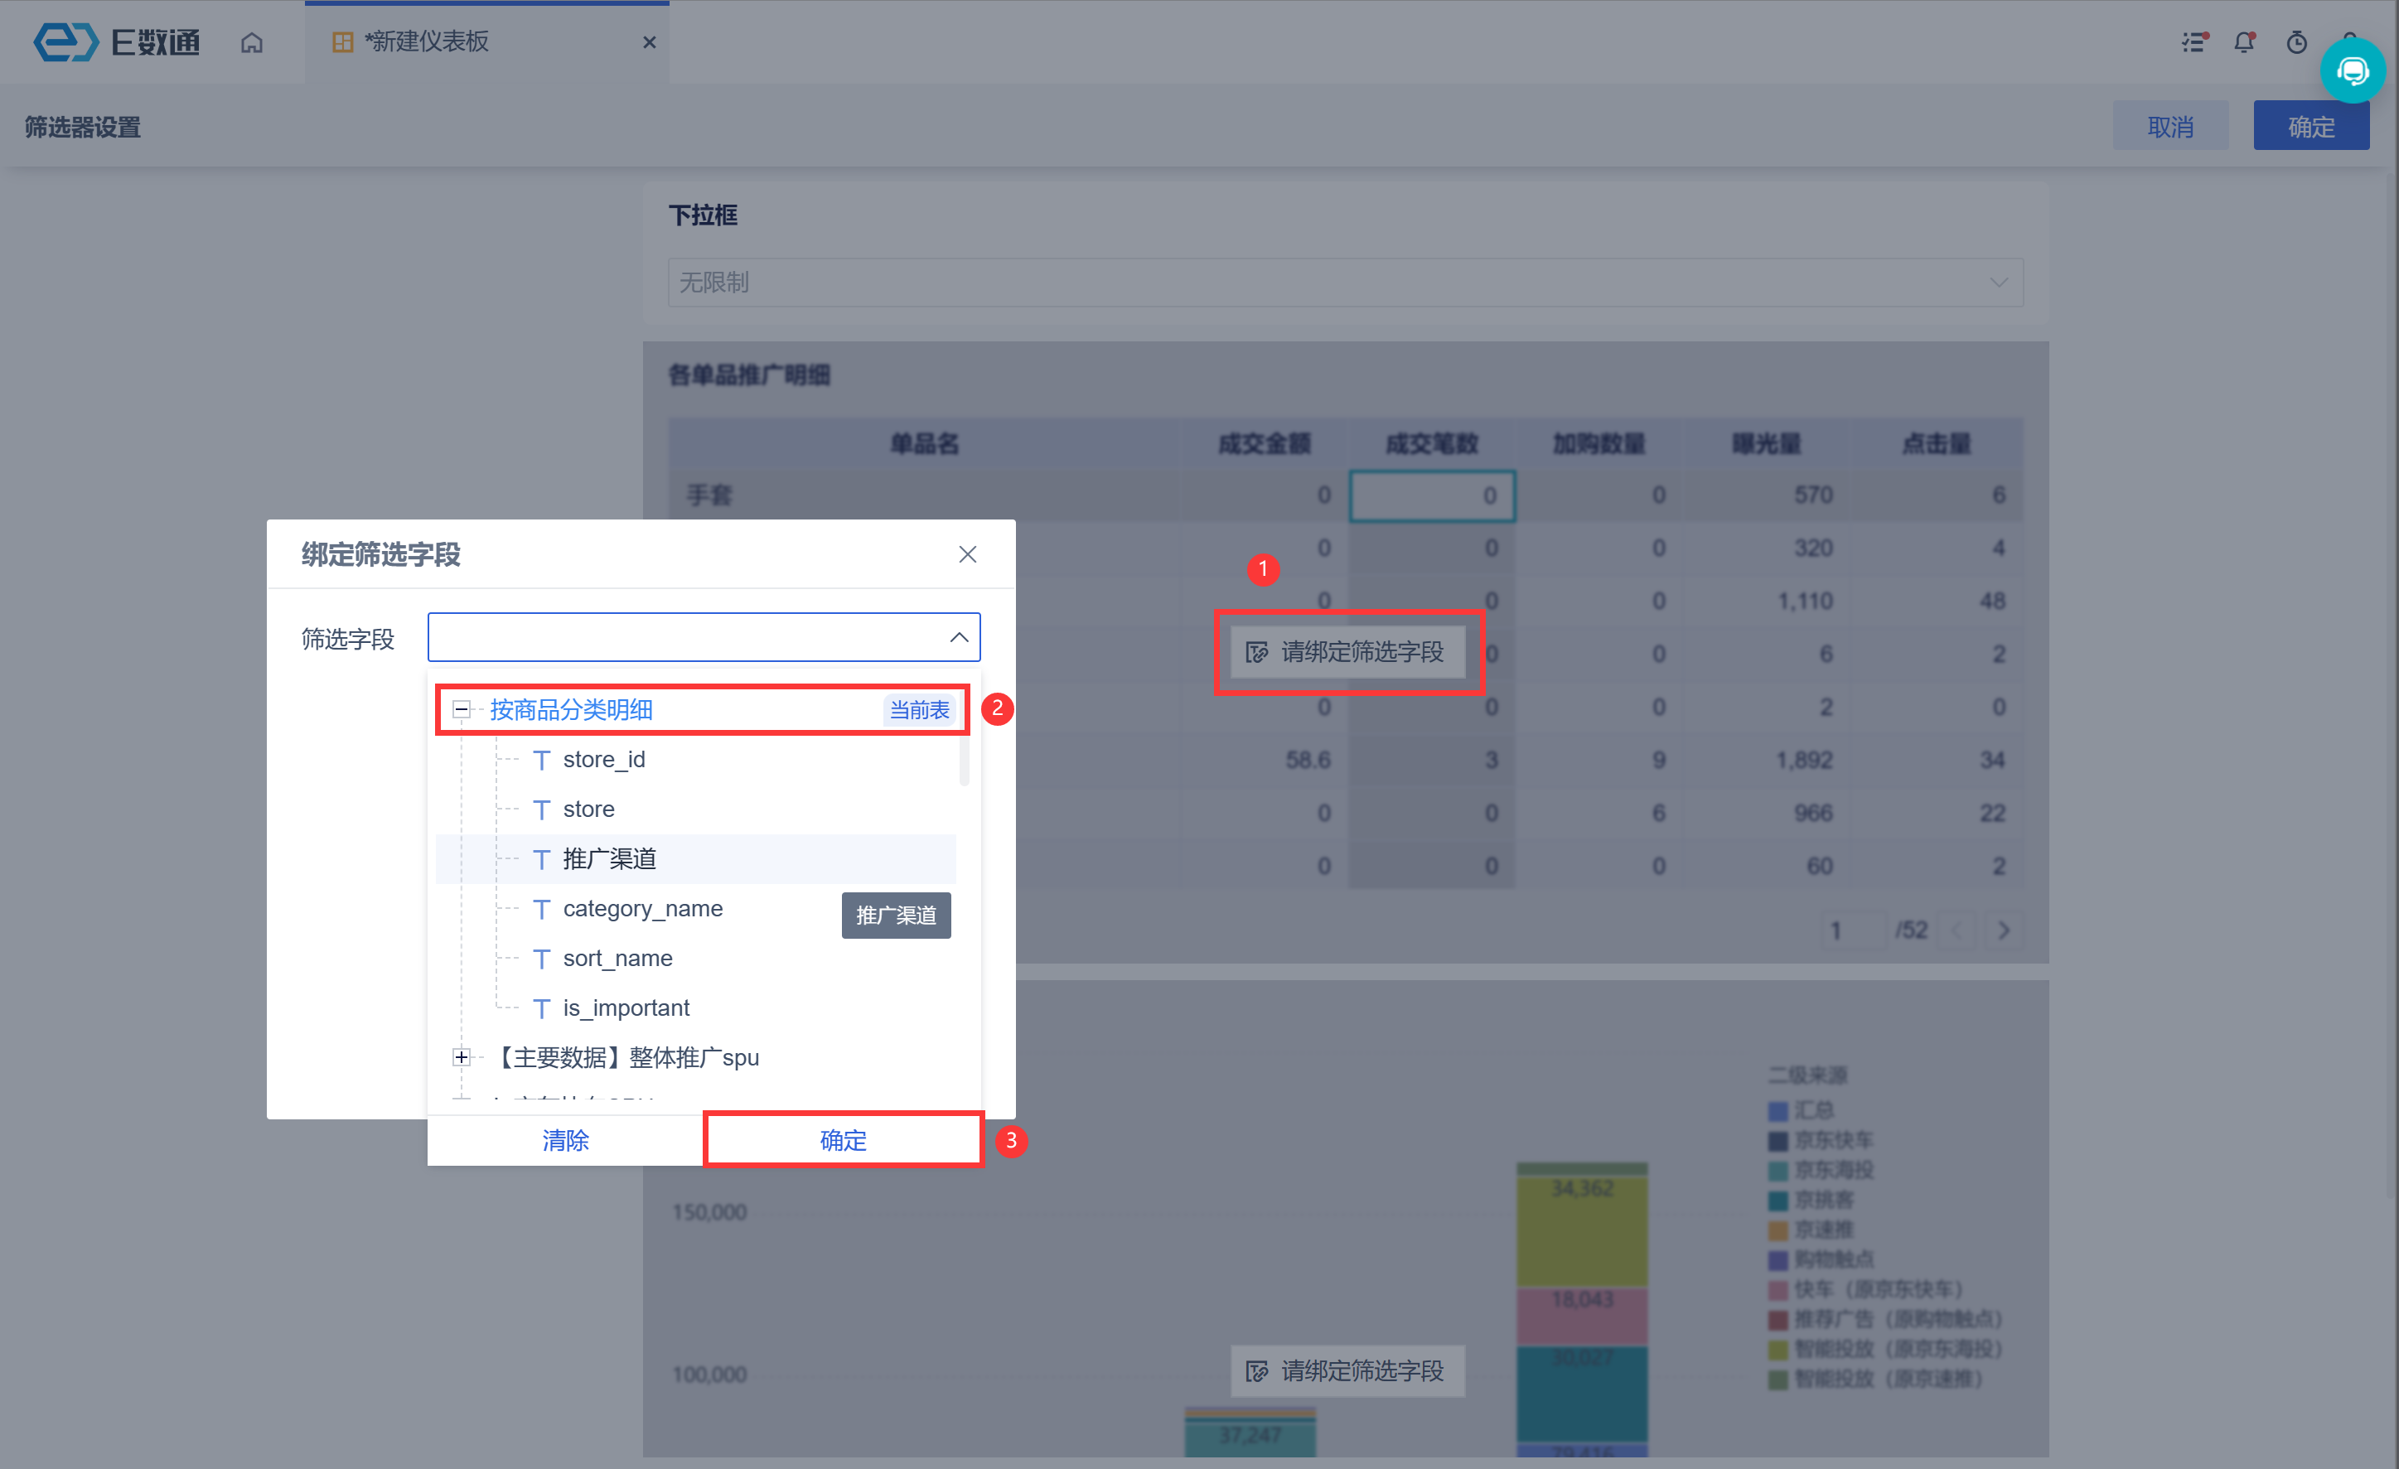Close the 绑定筛选字段 dialog with X
Image resolution: width=2399 pixels, height=1469 pixels.
(x=967, y=554)
